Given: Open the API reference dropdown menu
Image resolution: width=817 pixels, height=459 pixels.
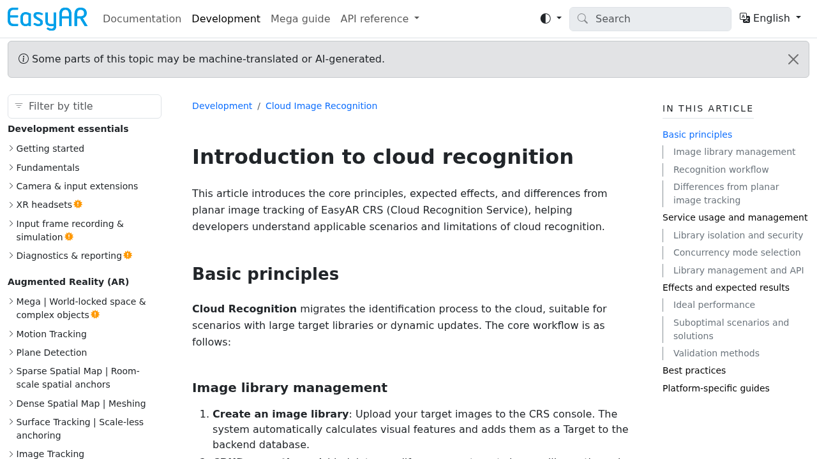Looking at the screenshot, I should (x=380, y=18).
